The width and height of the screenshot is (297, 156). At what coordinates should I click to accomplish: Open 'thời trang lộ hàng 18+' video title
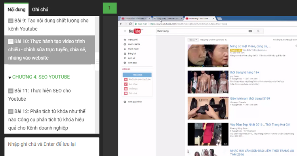click(244, 72)
